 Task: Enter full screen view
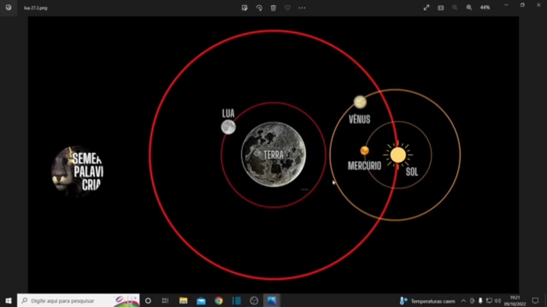pos(426,7)
